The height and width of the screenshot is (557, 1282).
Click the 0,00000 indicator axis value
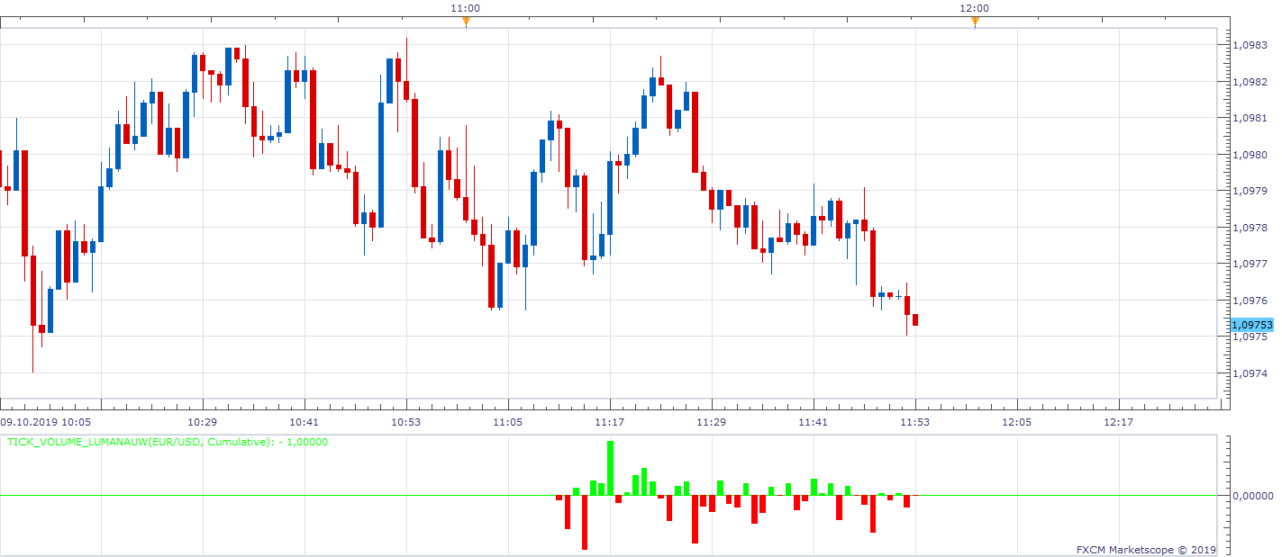1253,496
